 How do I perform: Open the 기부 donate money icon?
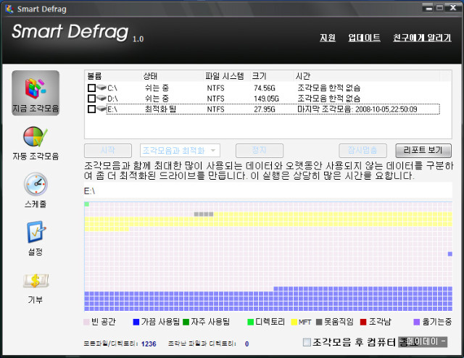click(x=36, y=280)
